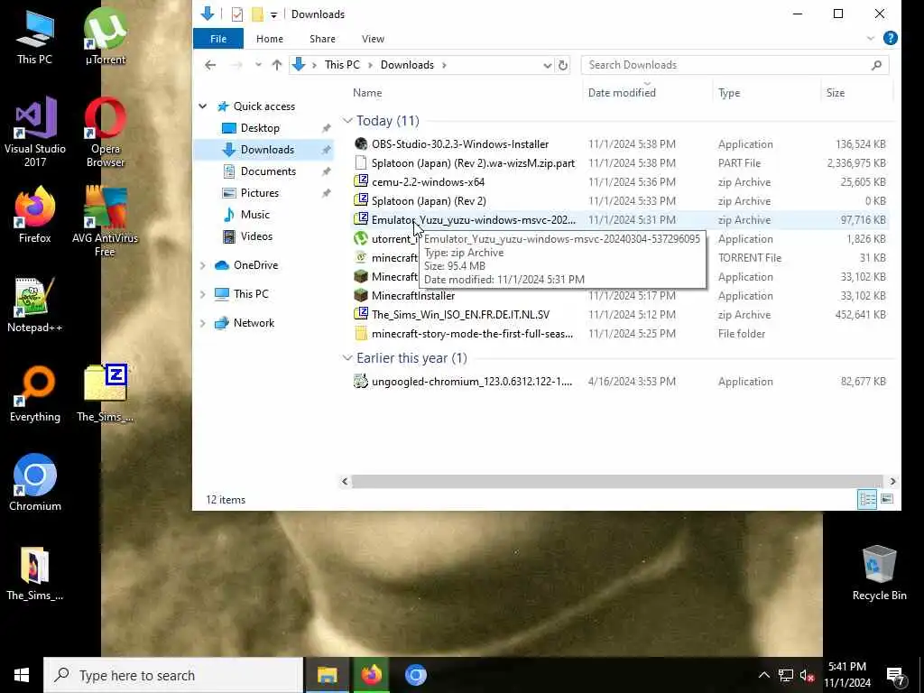Open Customize Quick Access Toolbar dropdown
This screenshot has width=924, height=693.
(x=274, y=14)
